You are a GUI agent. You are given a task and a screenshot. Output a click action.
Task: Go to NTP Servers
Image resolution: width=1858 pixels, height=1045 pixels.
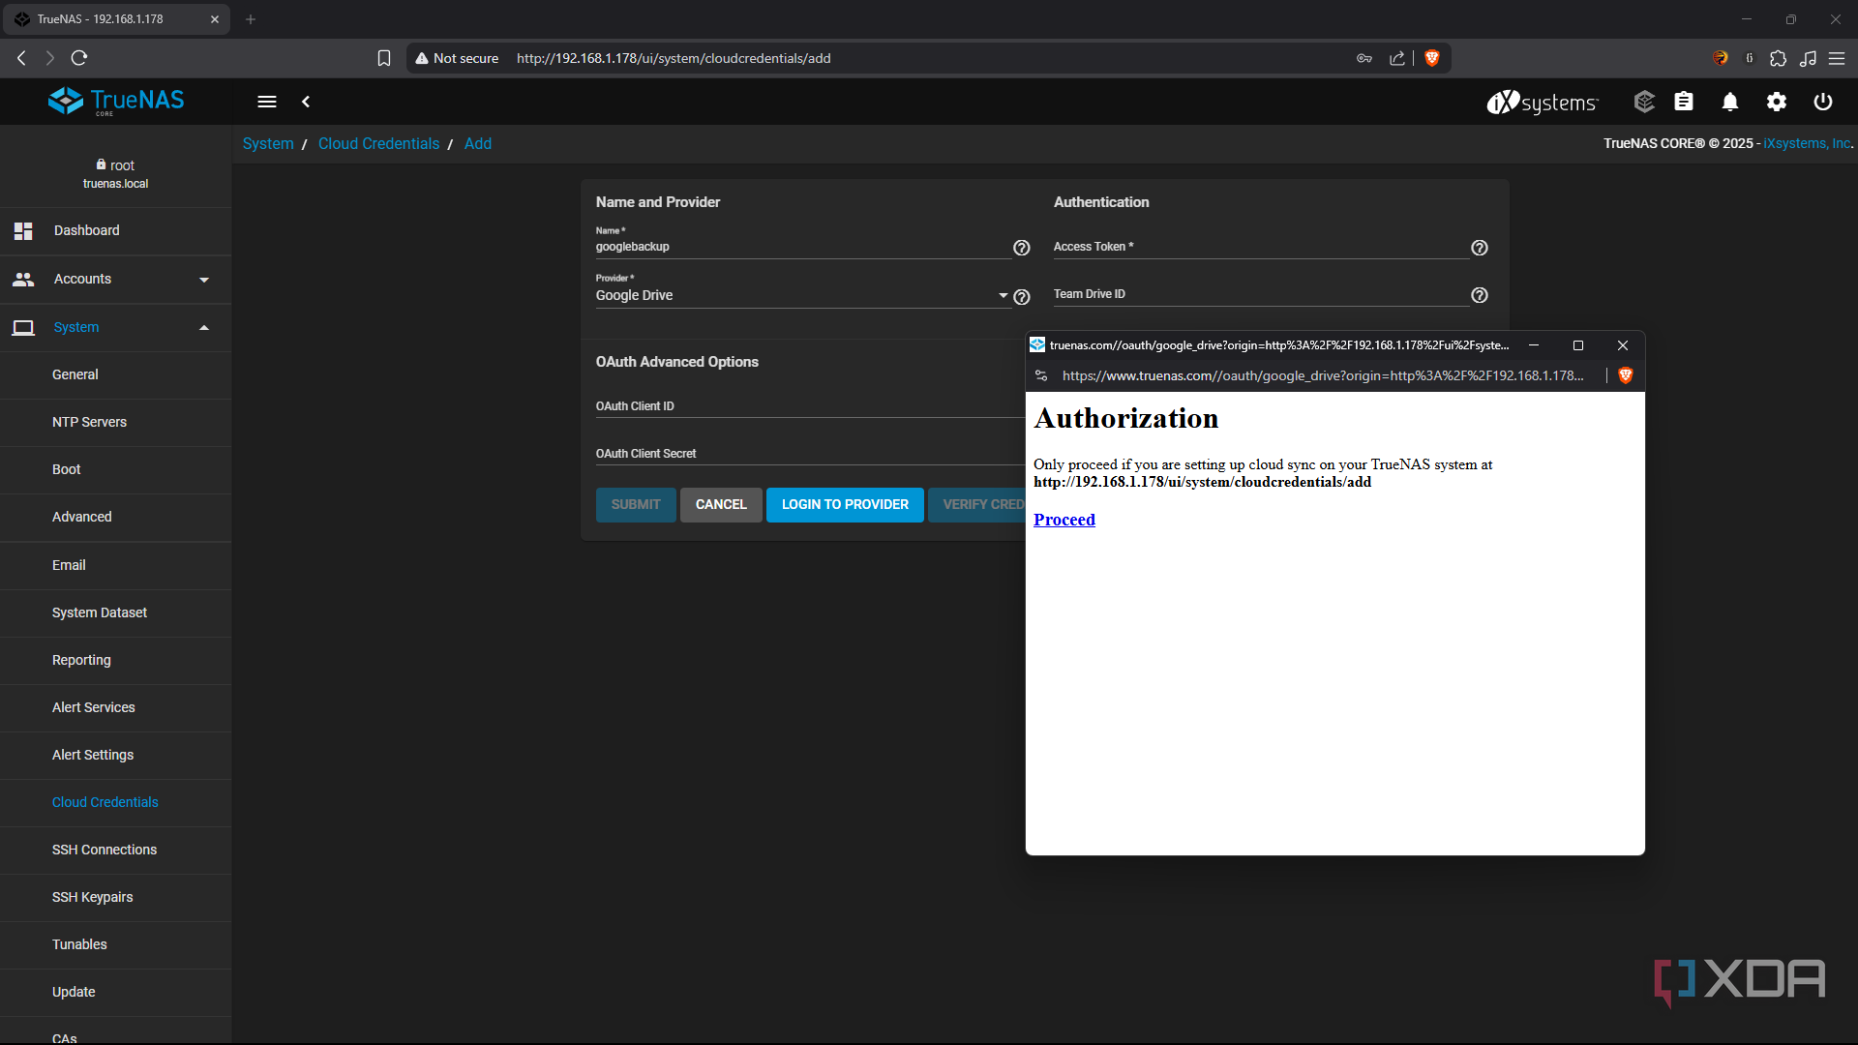click(116, 422)
